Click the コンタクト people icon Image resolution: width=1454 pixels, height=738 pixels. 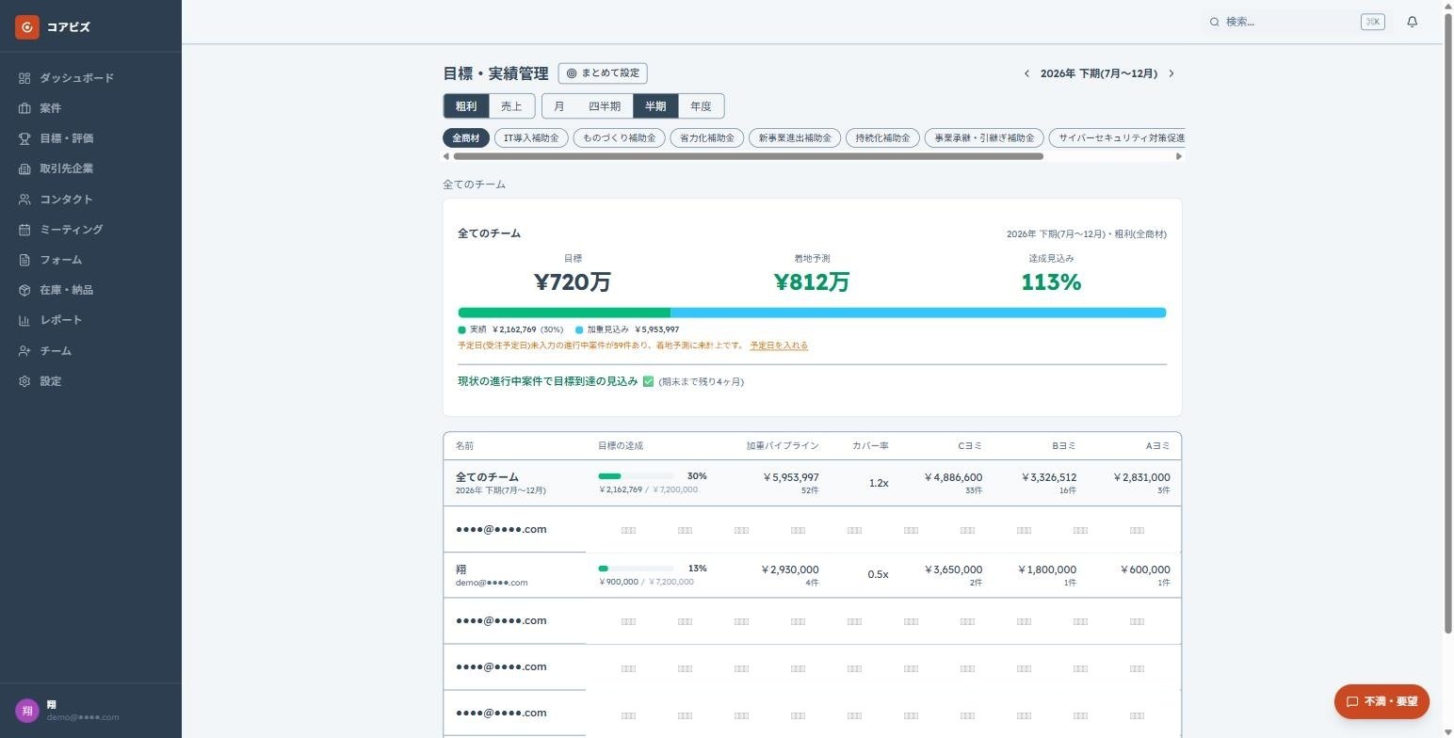point(24,200)
